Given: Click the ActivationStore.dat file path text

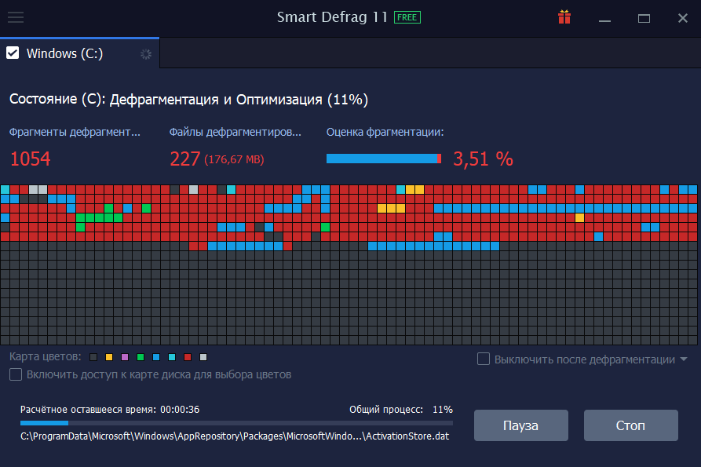Looking at the screenshot, I should coord(235,436).
